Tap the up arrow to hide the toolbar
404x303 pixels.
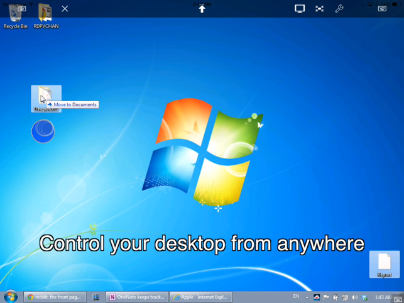pyautogui.click(x=202, y=9)
